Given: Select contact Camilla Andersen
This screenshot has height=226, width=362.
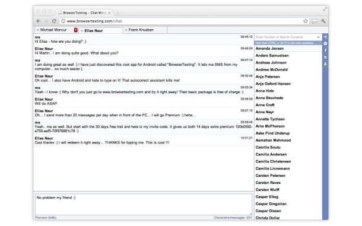Looking at the screenshot, I should pyautogui.click(x=288, y=154).
